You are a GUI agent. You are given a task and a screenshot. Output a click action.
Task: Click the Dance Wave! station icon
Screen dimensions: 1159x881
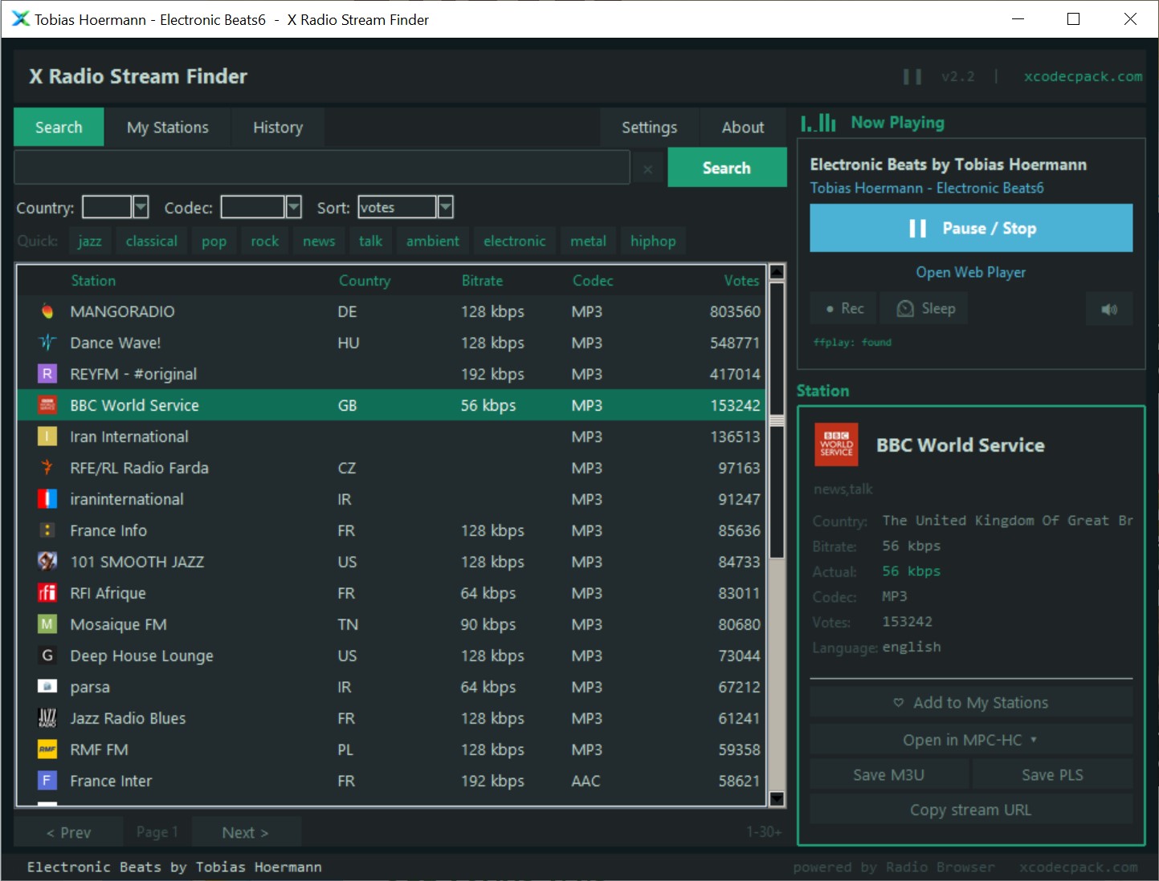[x=47, y=343]
